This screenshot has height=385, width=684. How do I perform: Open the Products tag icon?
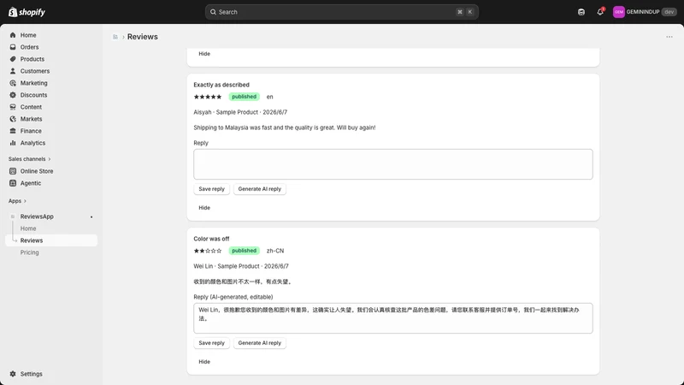(13, 59)
